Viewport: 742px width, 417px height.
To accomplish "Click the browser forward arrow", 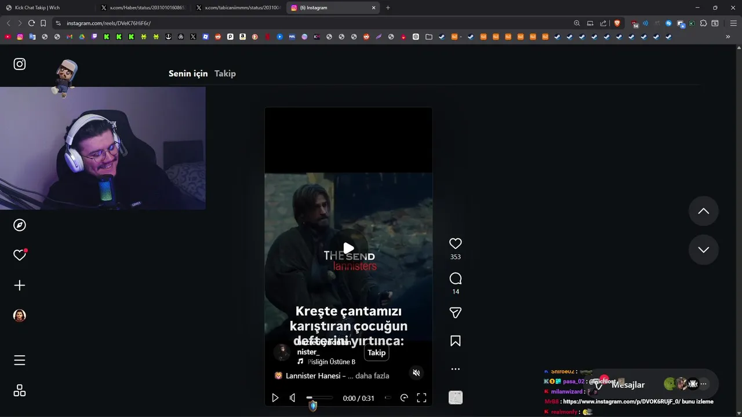I will [x=20, y=23].
